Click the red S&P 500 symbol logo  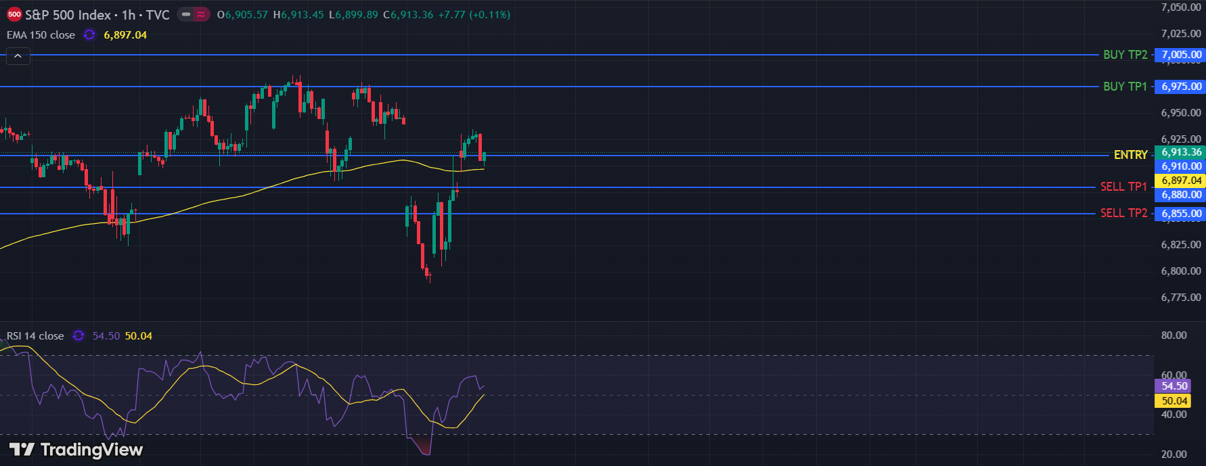[14, 14]
